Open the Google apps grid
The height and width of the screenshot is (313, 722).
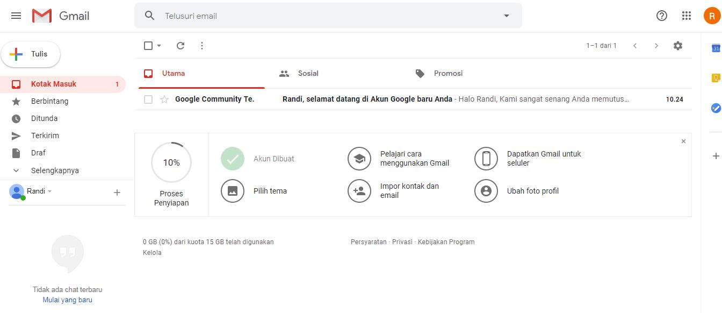click(687, 16)
